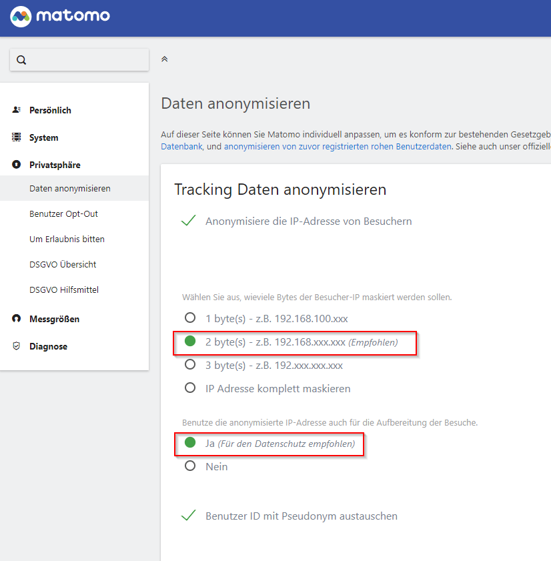Select Nein for anonymized IP usage
The height and width of the screenshot is (561, 551).
pos(190,466)
